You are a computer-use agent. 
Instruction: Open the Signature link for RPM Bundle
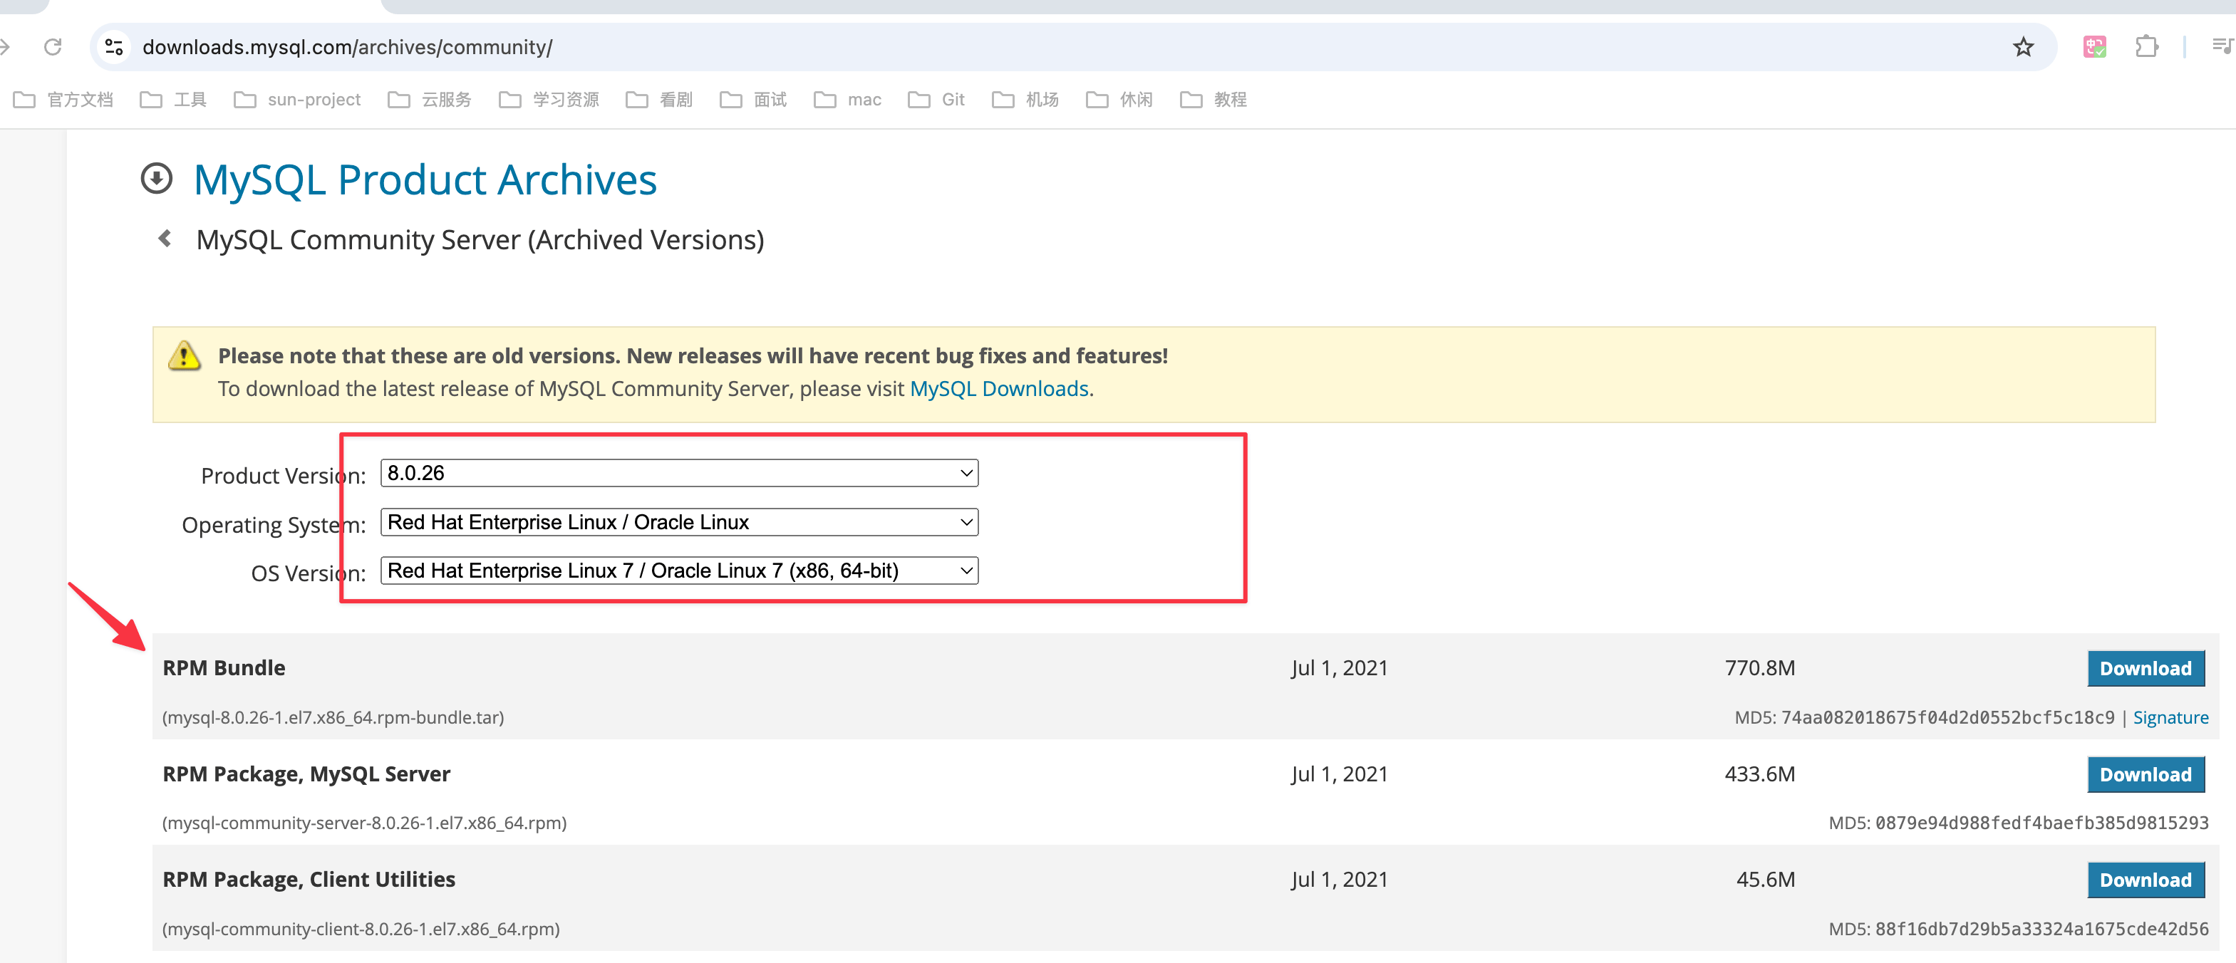pos(2170,717)
